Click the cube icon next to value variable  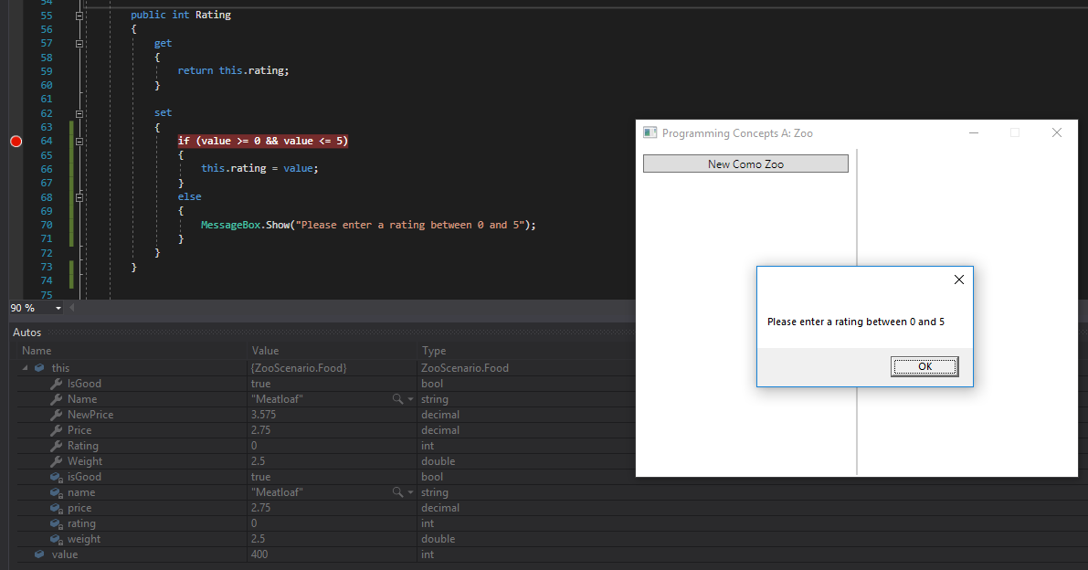click(39, 554)
